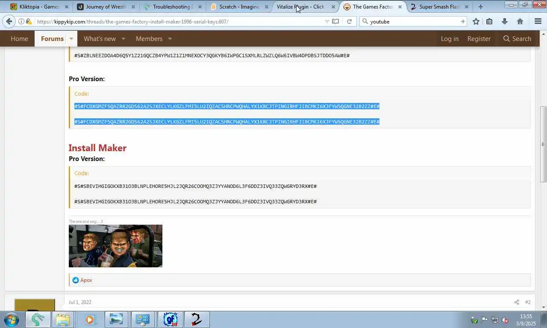Viewport: 547px width, 328px height.
Task: Click the browser back arrow button
Action: (9, 21)
